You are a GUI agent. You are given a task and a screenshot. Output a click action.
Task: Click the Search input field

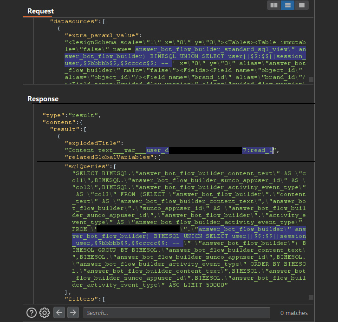coord(176,313)
